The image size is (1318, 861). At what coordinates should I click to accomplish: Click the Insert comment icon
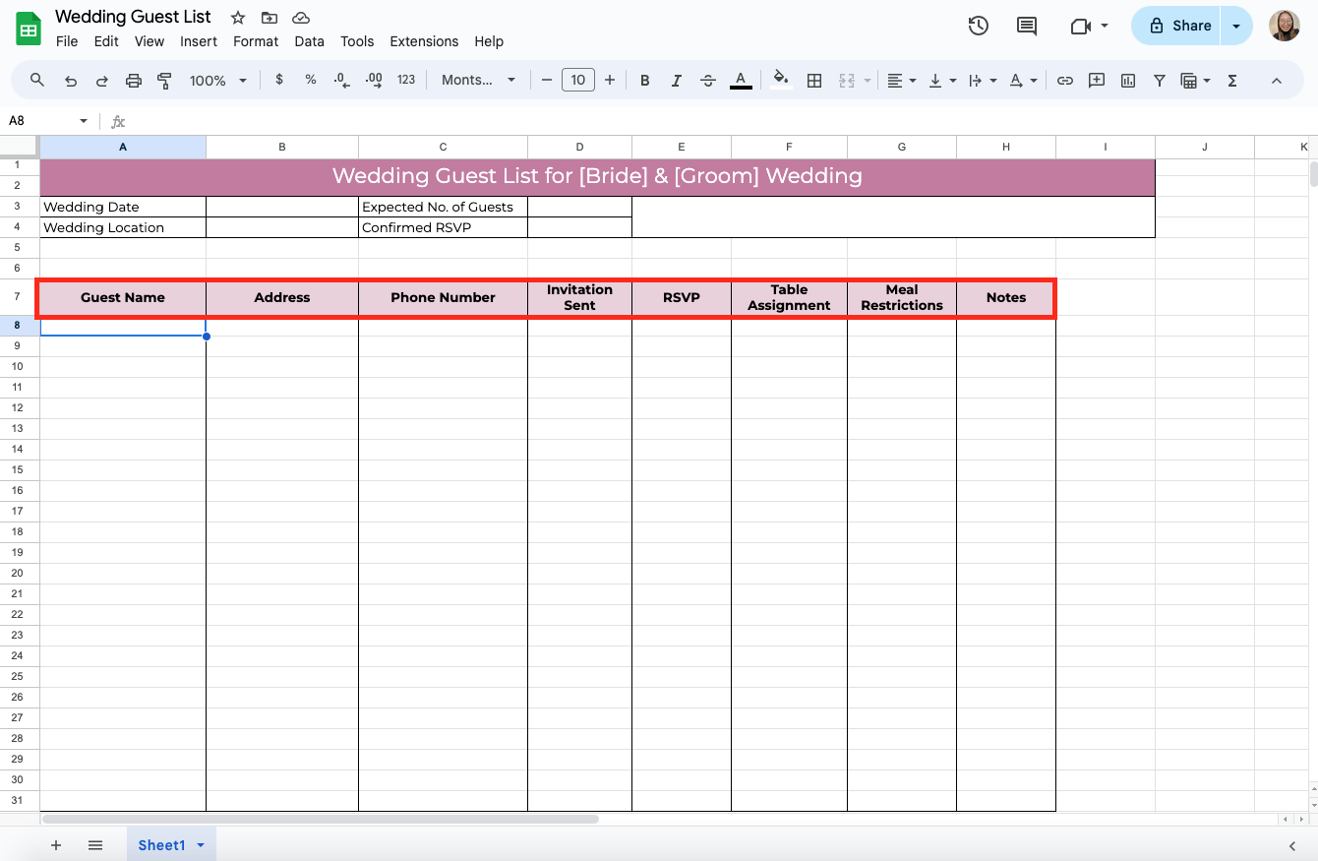[1096, 80]
